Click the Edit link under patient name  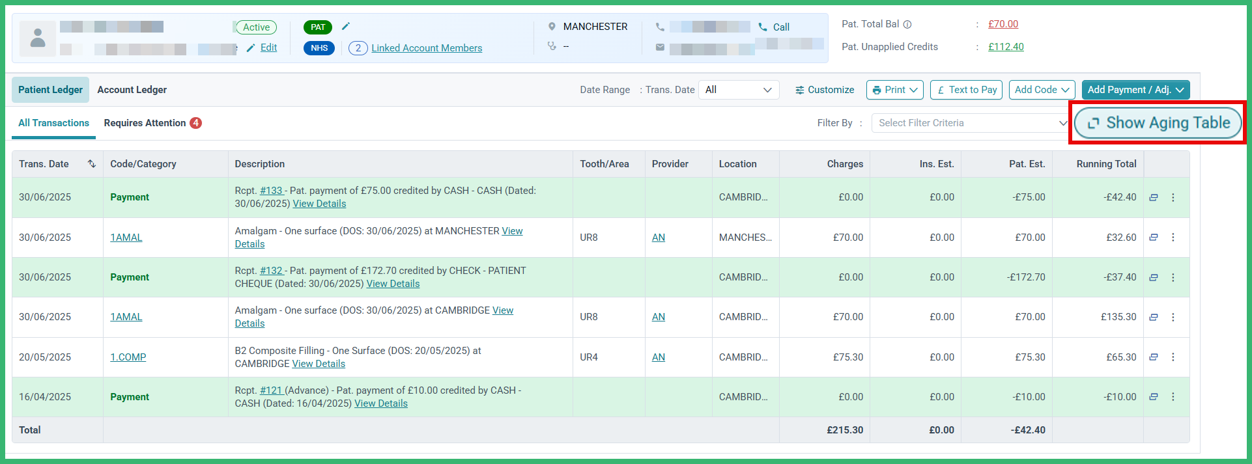[x=268, y=48]
